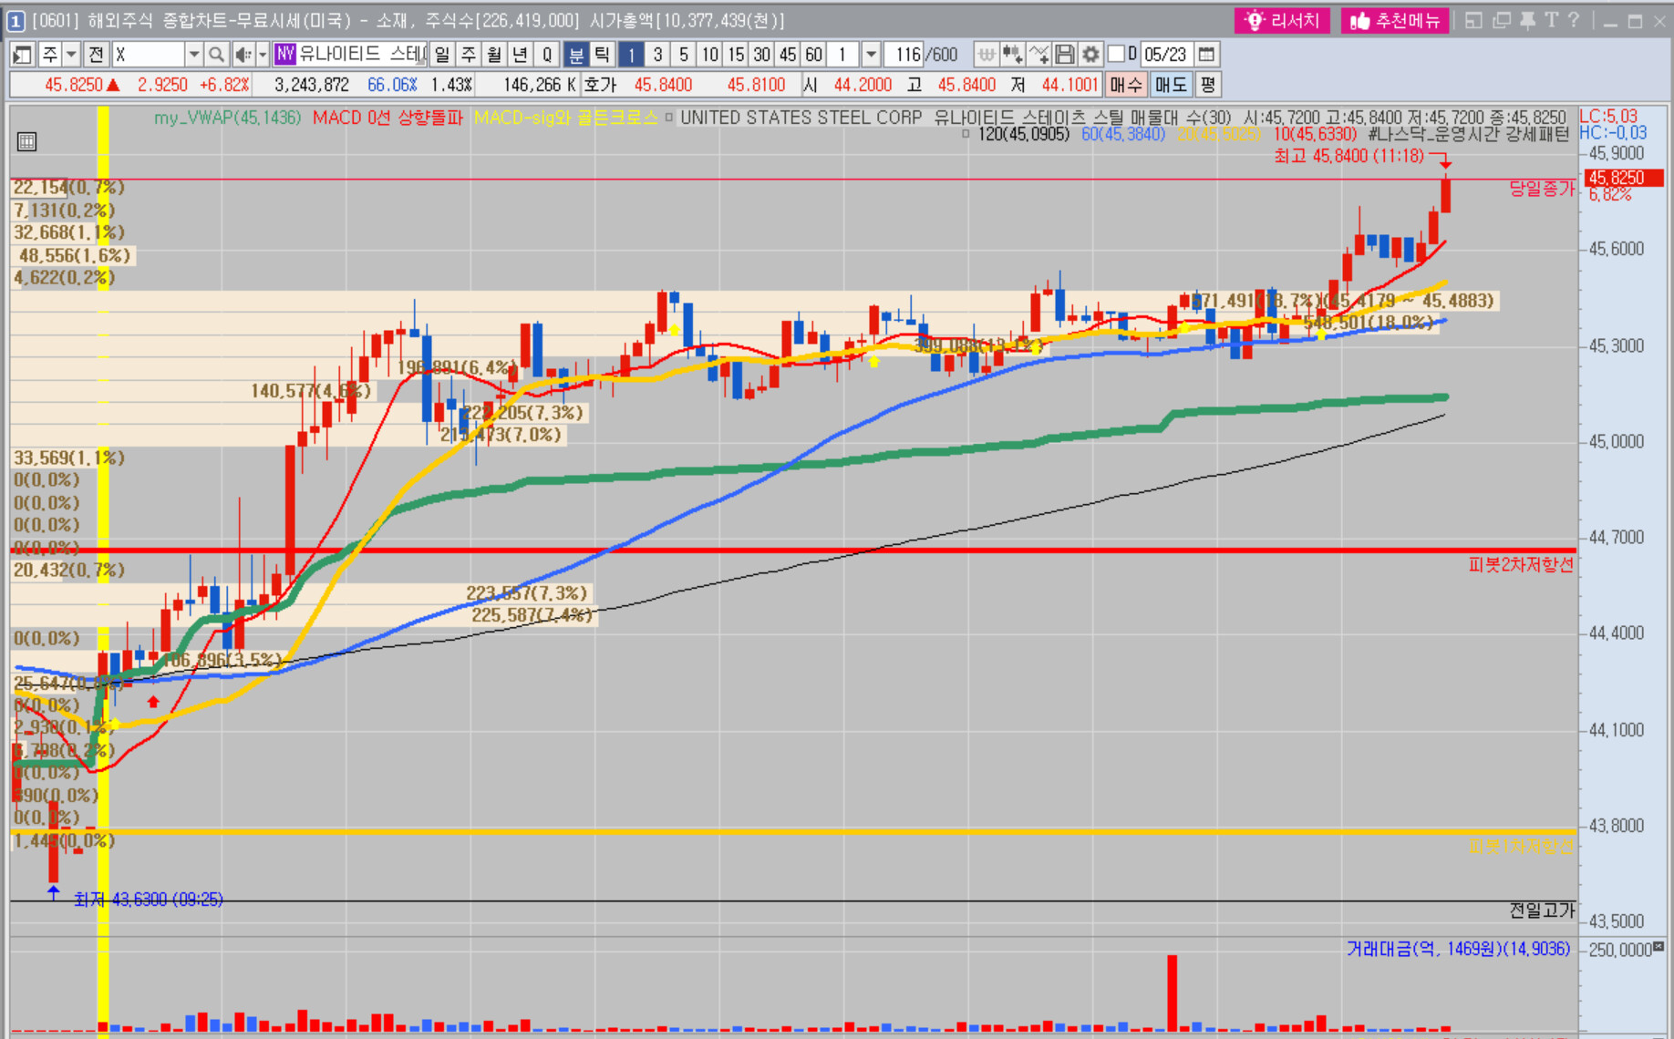Switch chart to yearly (년) period
1674x1039 pixels.
click(x=521, y=55)
